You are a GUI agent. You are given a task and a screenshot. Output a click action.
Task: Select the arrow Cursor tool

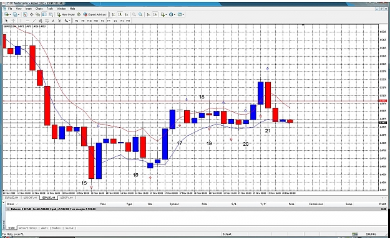(x=7, y=21)
